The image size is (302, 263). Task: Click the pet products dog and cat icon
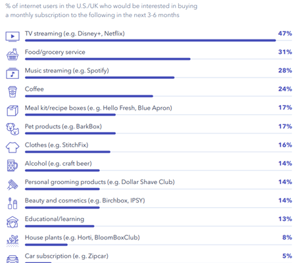tap(13, 129)
